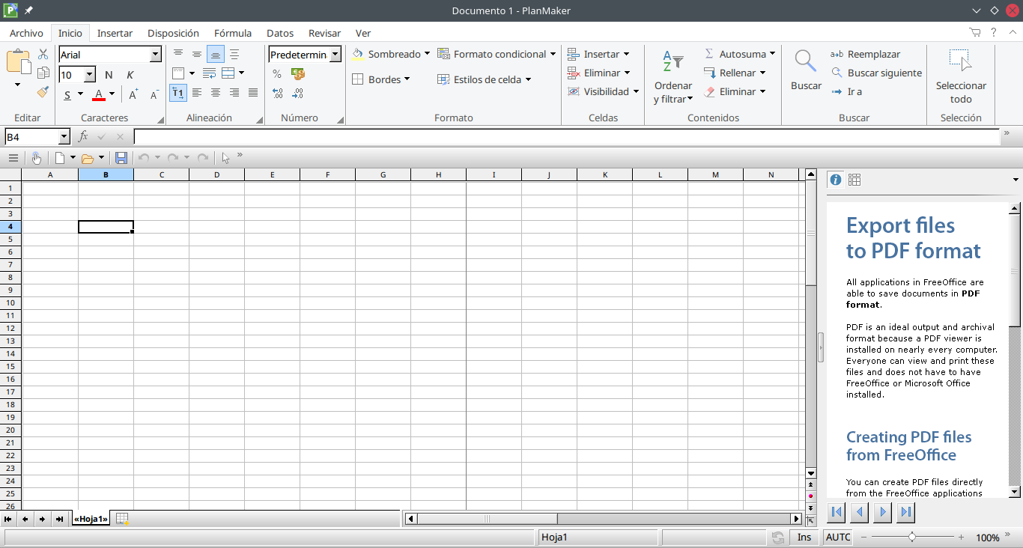This screenshot has height=548, width=1023.
Task: Toggle bottom vertical alignment button
Action: (216, 54)
